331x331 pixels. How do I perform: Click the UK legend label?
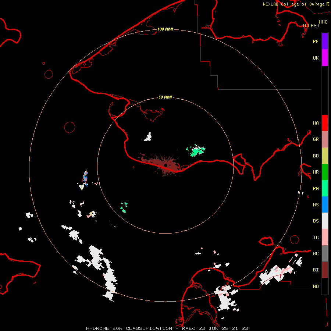[x=316, y=58]
